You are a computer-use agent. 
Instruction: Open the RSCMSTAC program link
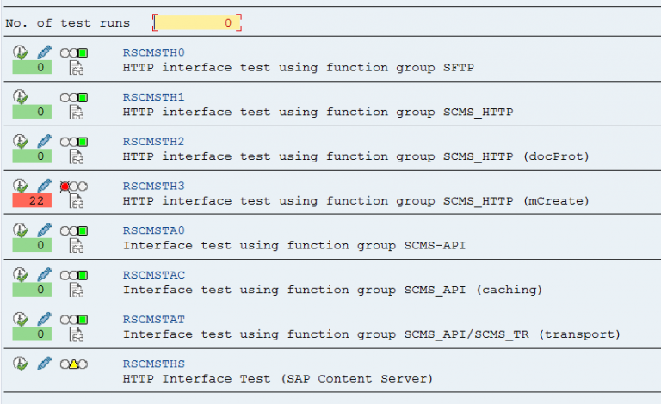click(153, 275)
